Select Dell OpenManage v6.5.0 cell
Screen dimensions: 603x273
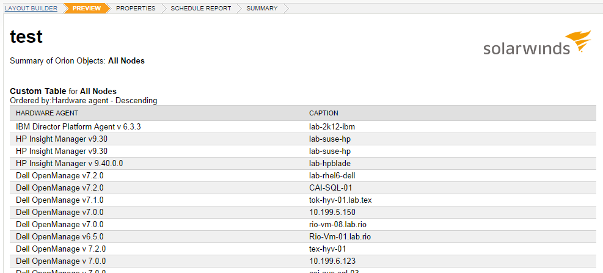60,237
